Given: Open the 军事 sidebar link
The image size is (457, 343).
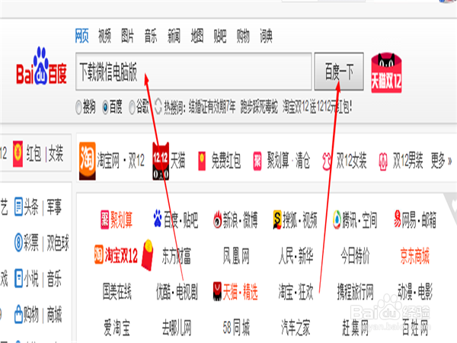Looking at the screenshot, I should [55, 207].
